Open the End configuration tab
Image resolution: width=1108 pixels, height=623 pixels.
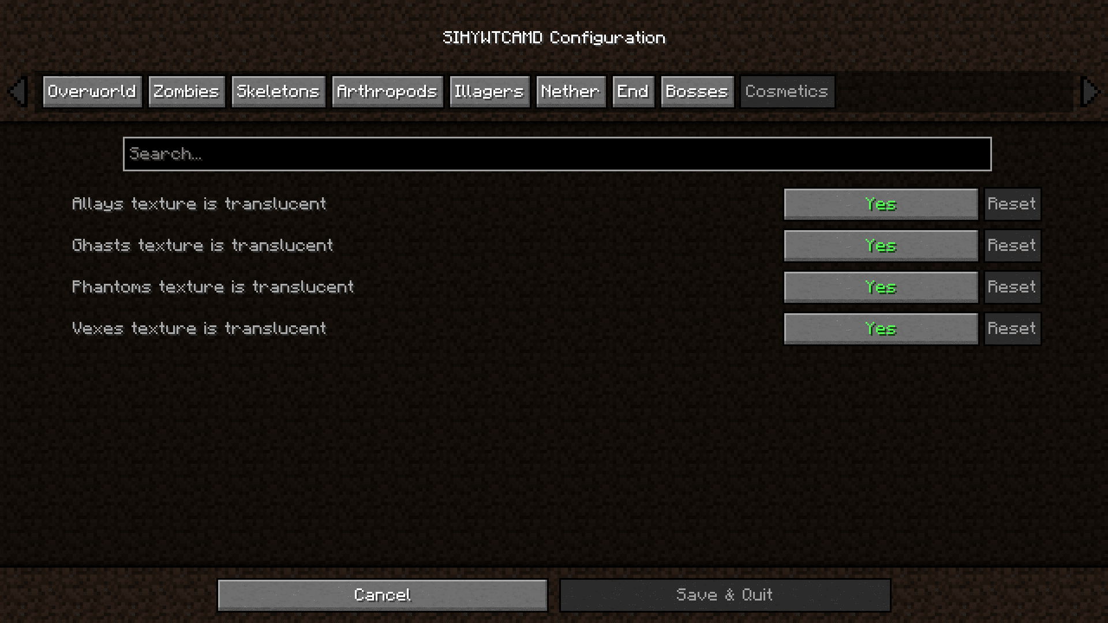[x=633, y=91]
